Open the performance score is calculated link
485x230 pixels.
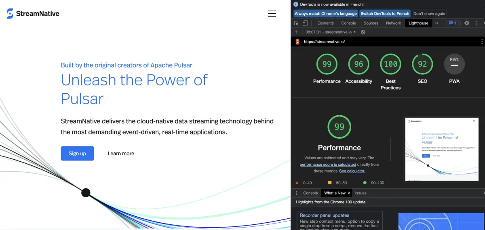[328, 165]
